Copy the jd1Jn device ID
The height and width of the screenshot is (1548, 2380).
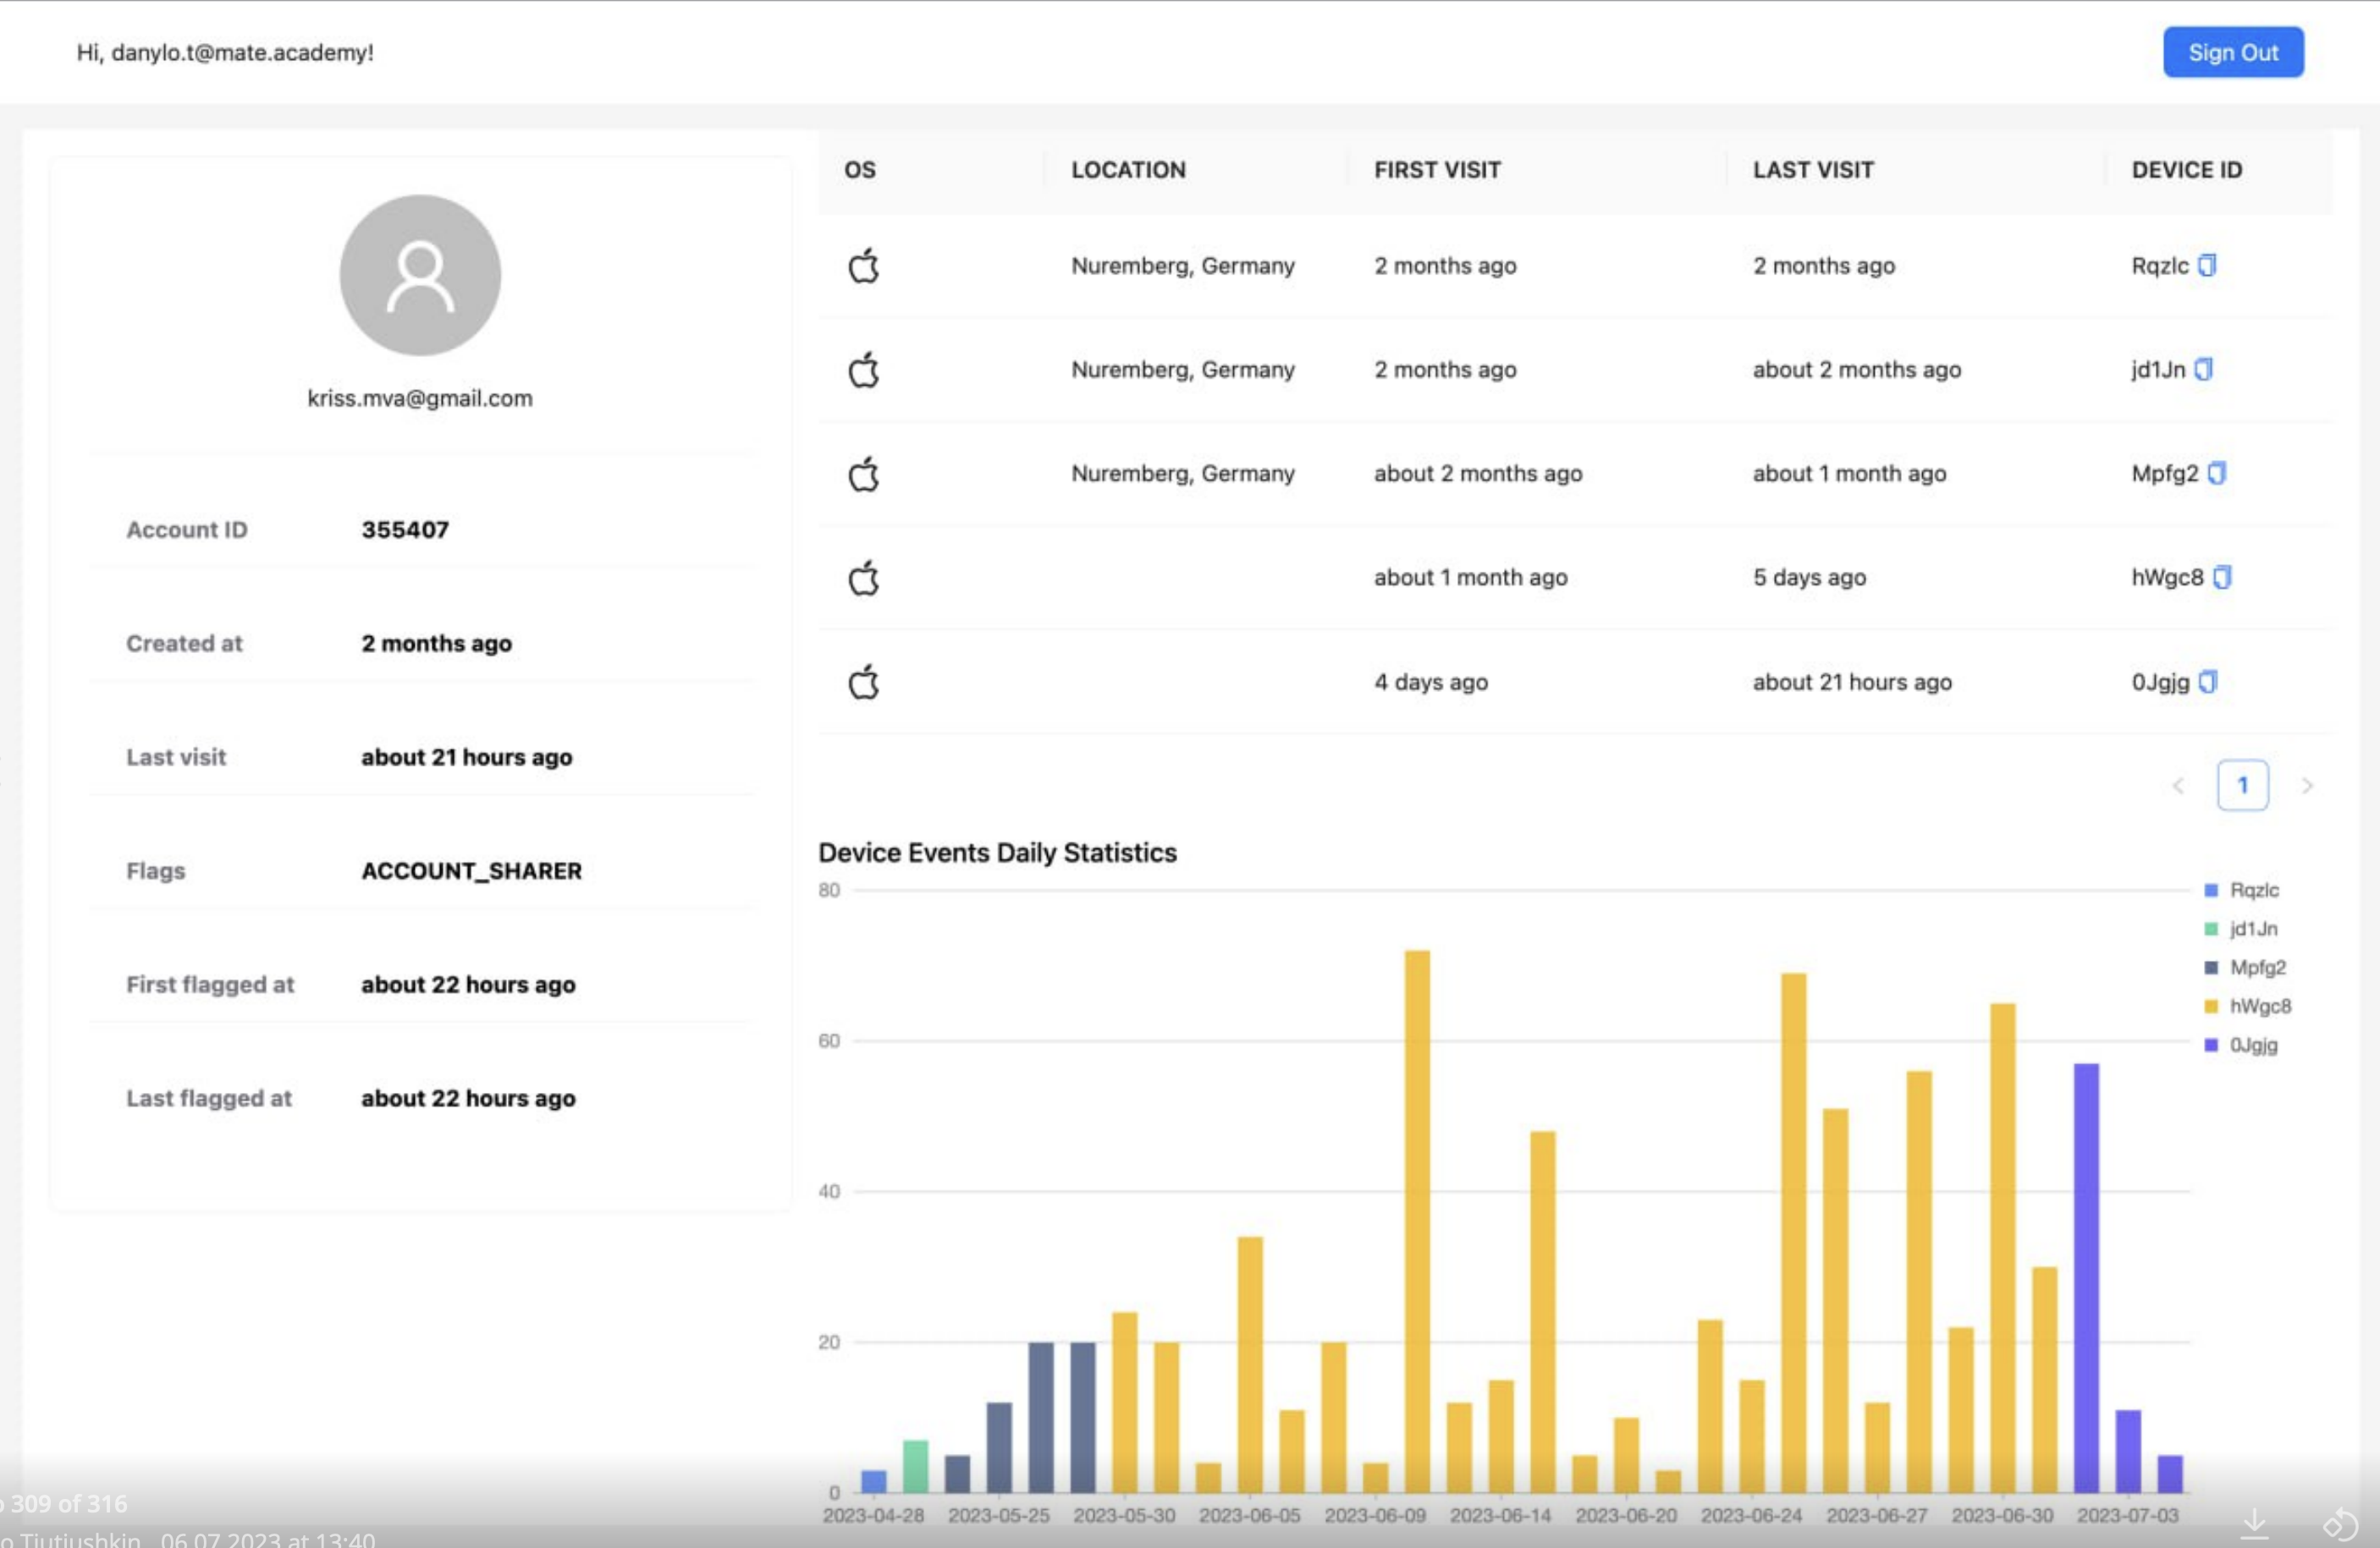coord(2203,369)
